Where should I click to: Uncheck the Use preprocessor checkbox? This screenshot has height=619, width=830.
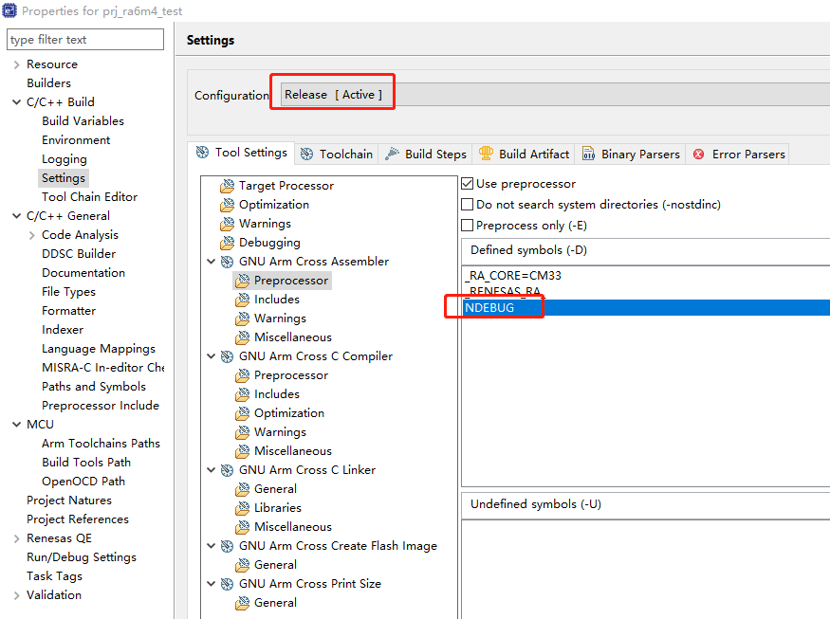467,184
